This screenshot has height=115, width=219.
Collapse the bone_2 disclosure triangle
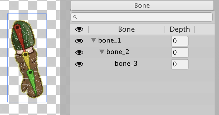[102, 52]
